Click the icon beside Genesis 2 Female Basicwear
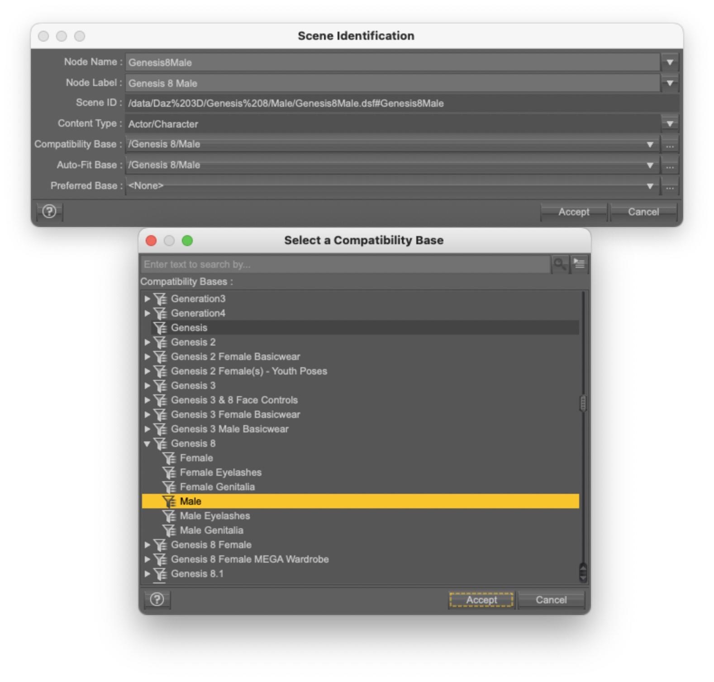 [160, 357]
